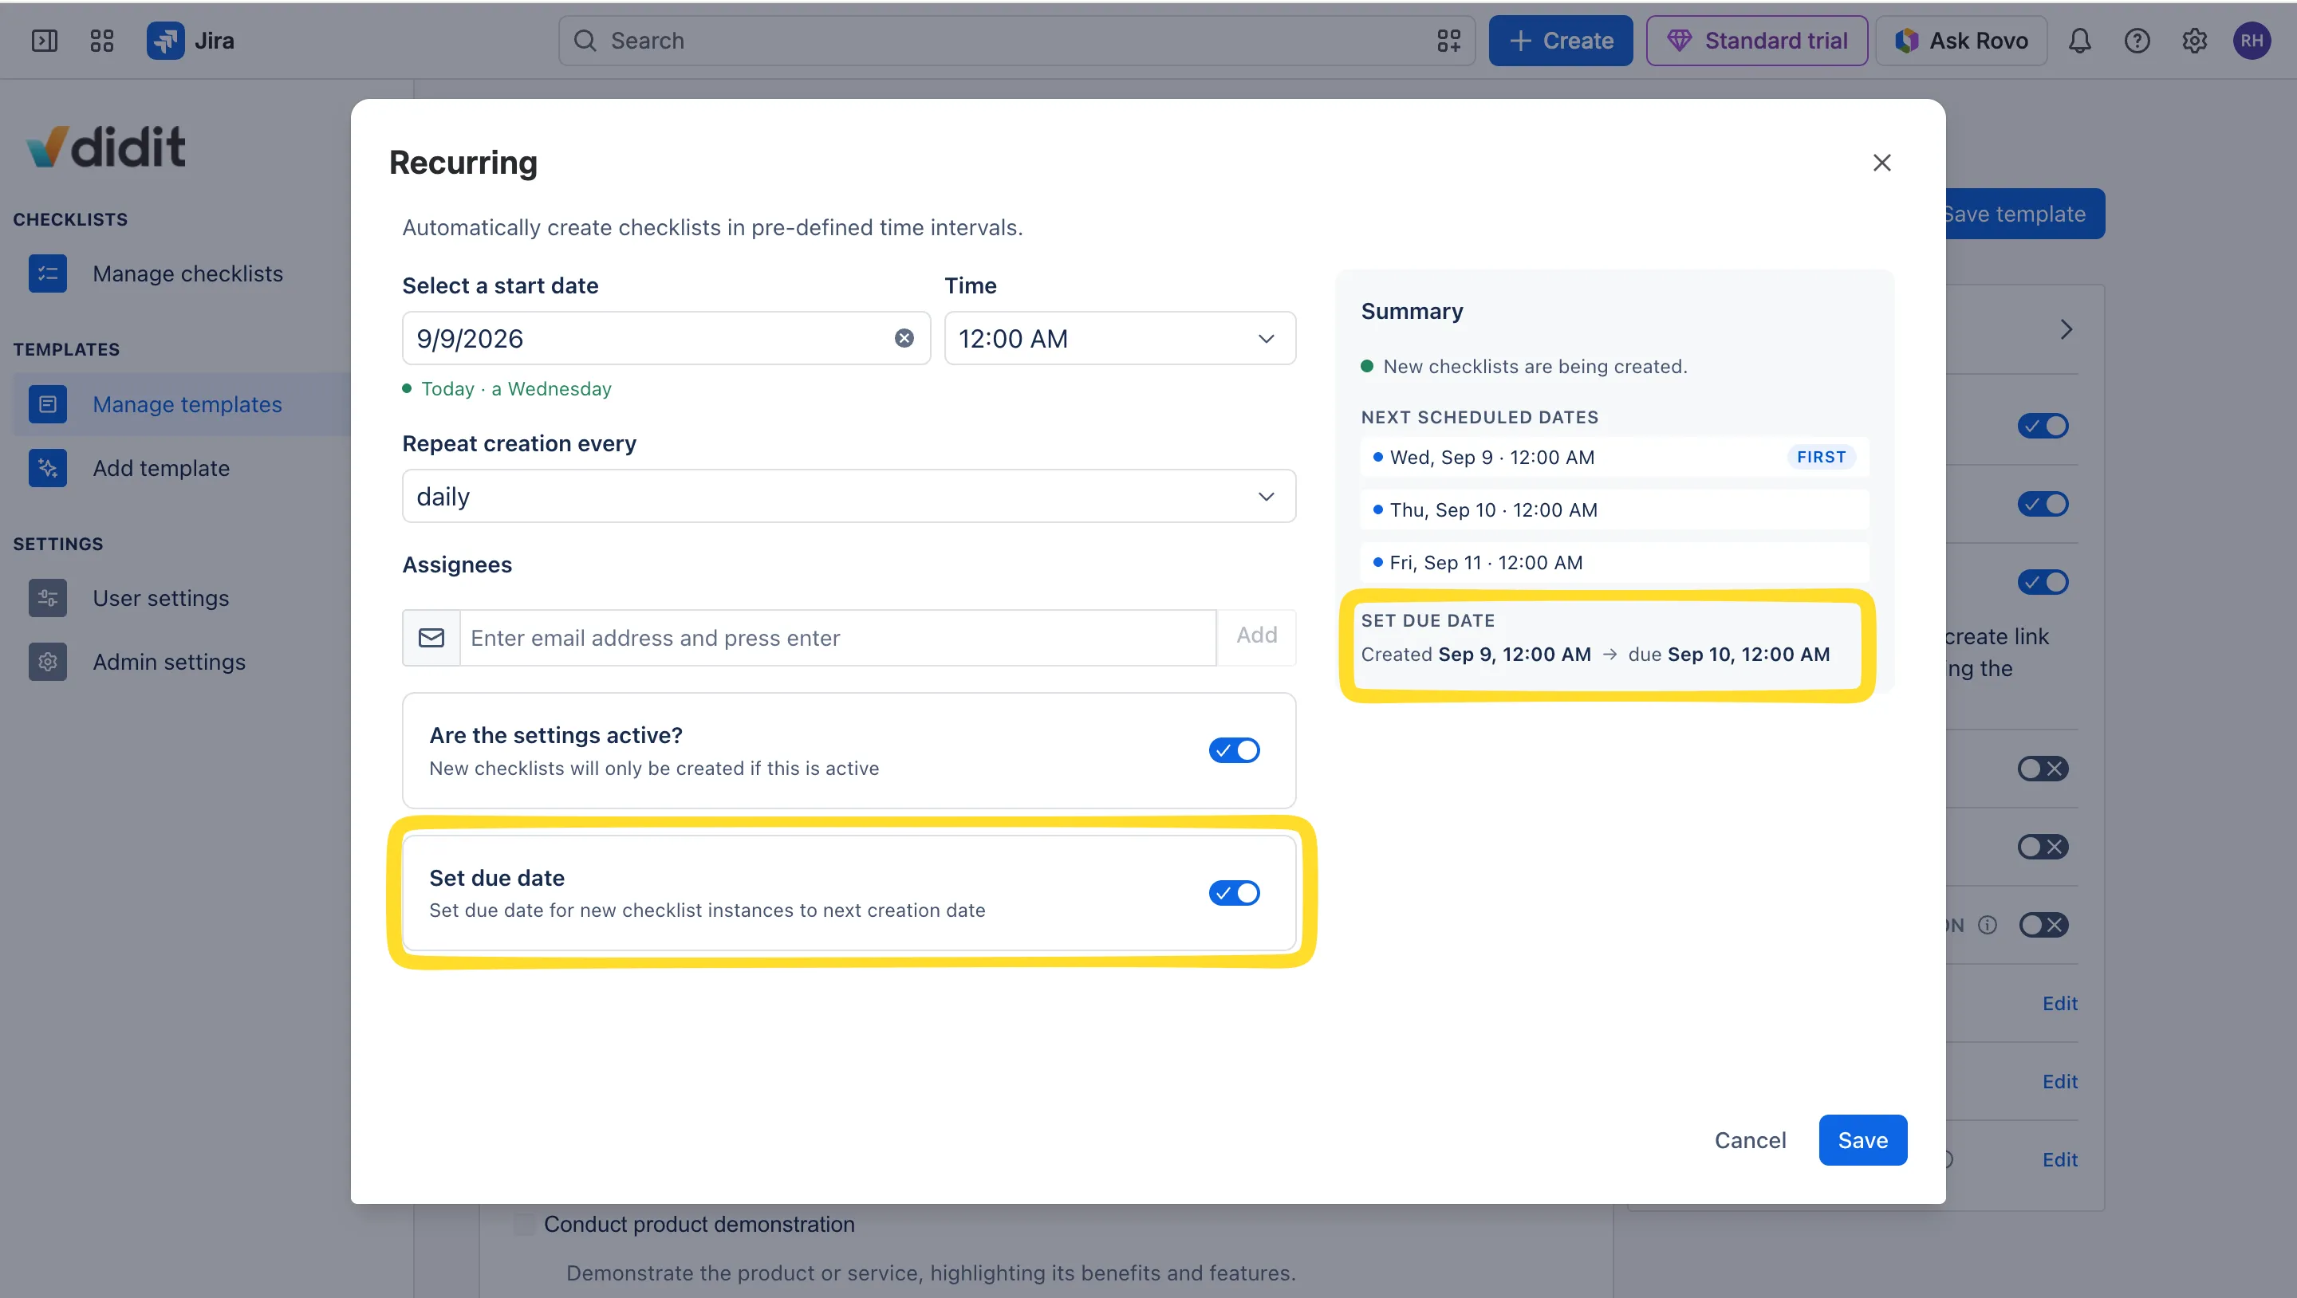Open Jira settings gear icon
The height and width of the screenshot is (1298, 2297).
[2194, 41]
